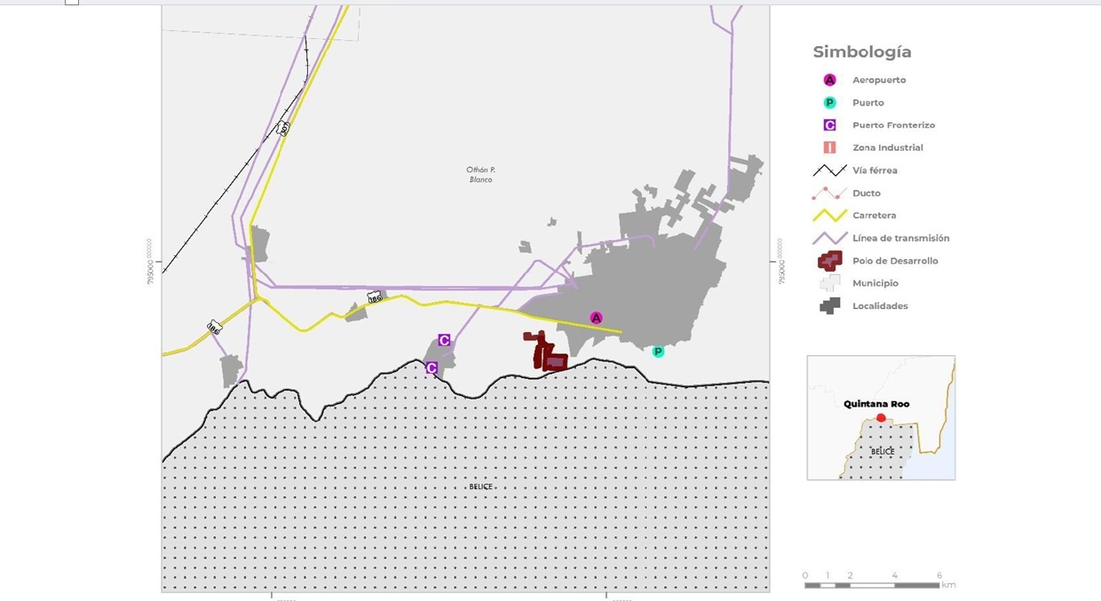Click the purple Línea de transmisión legend swatch
The image size is (1101, 601).
point(829,239)
